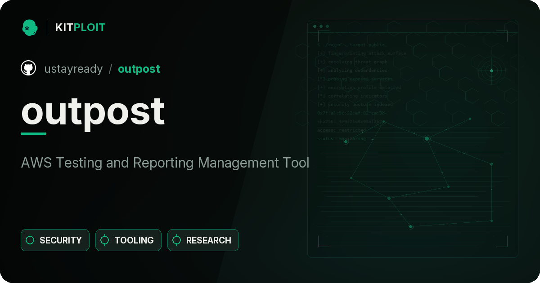The image size is (540, 283).
Task: Open the ustayready owner name
Action: [73, 69]
